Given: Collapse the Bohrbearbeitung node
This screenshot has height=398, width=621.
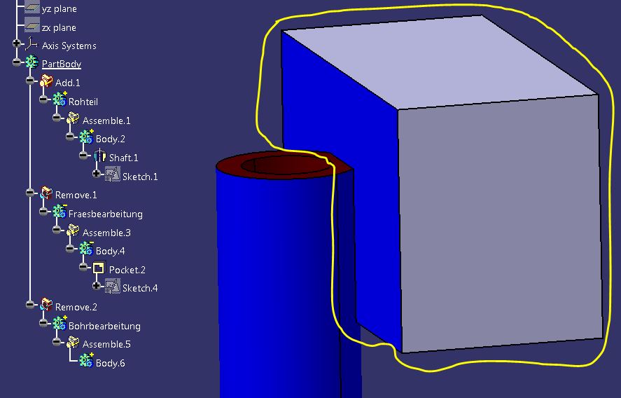Looking at the screenshot, I should (43, 324).
